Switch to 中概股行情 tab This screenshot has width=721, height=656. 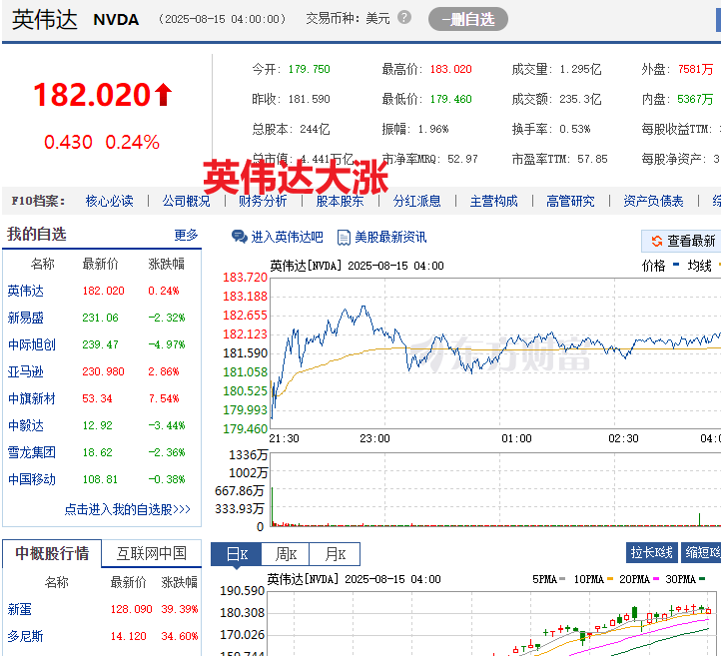52,553
